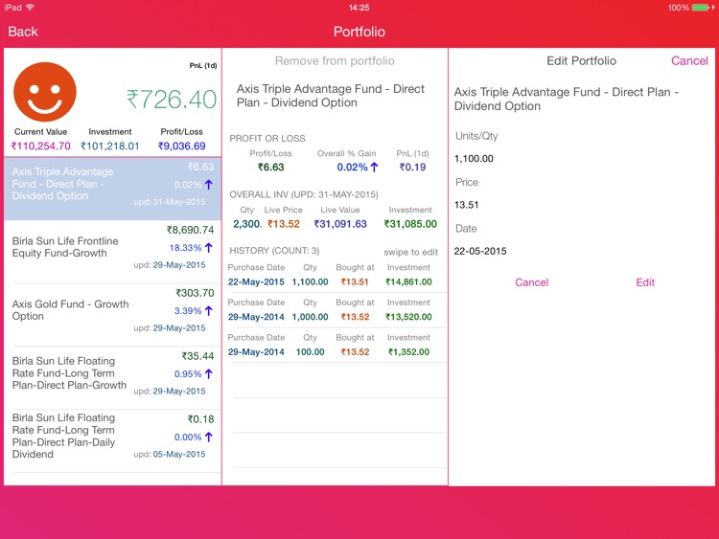The width and height of the screenshot is (719, 539).
Task: Tap overall Investment ₹31,085.00
Action: pos(410,224)
